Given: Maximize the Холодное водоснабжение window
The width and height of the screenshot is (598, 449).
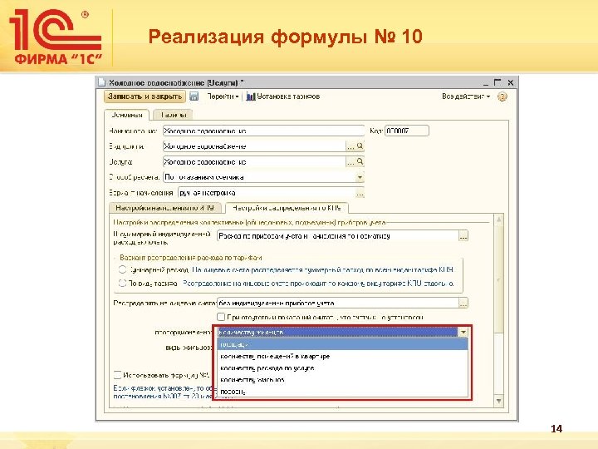Looking at the screenshot, I should click(498, 82).
